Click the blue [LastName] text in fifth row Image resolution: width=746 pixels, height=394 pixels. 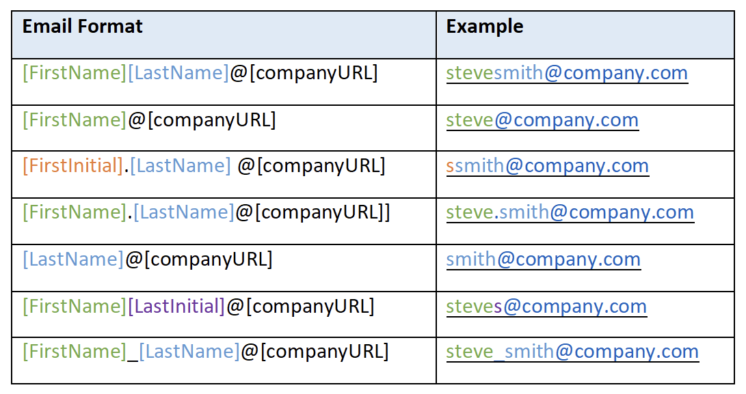(x=73, y=259)
